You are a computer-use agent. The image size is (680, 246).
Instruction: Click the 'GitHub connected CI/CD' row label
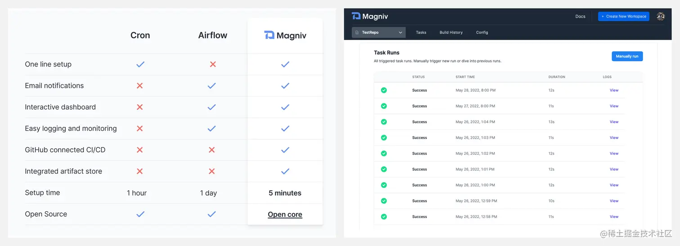pos(65,150)
